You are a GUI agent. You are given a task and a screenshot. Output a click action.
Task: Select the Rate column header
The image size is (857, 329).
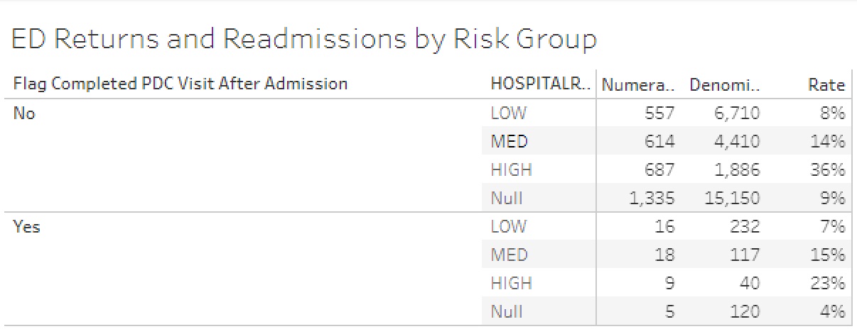tap(826, 85)
